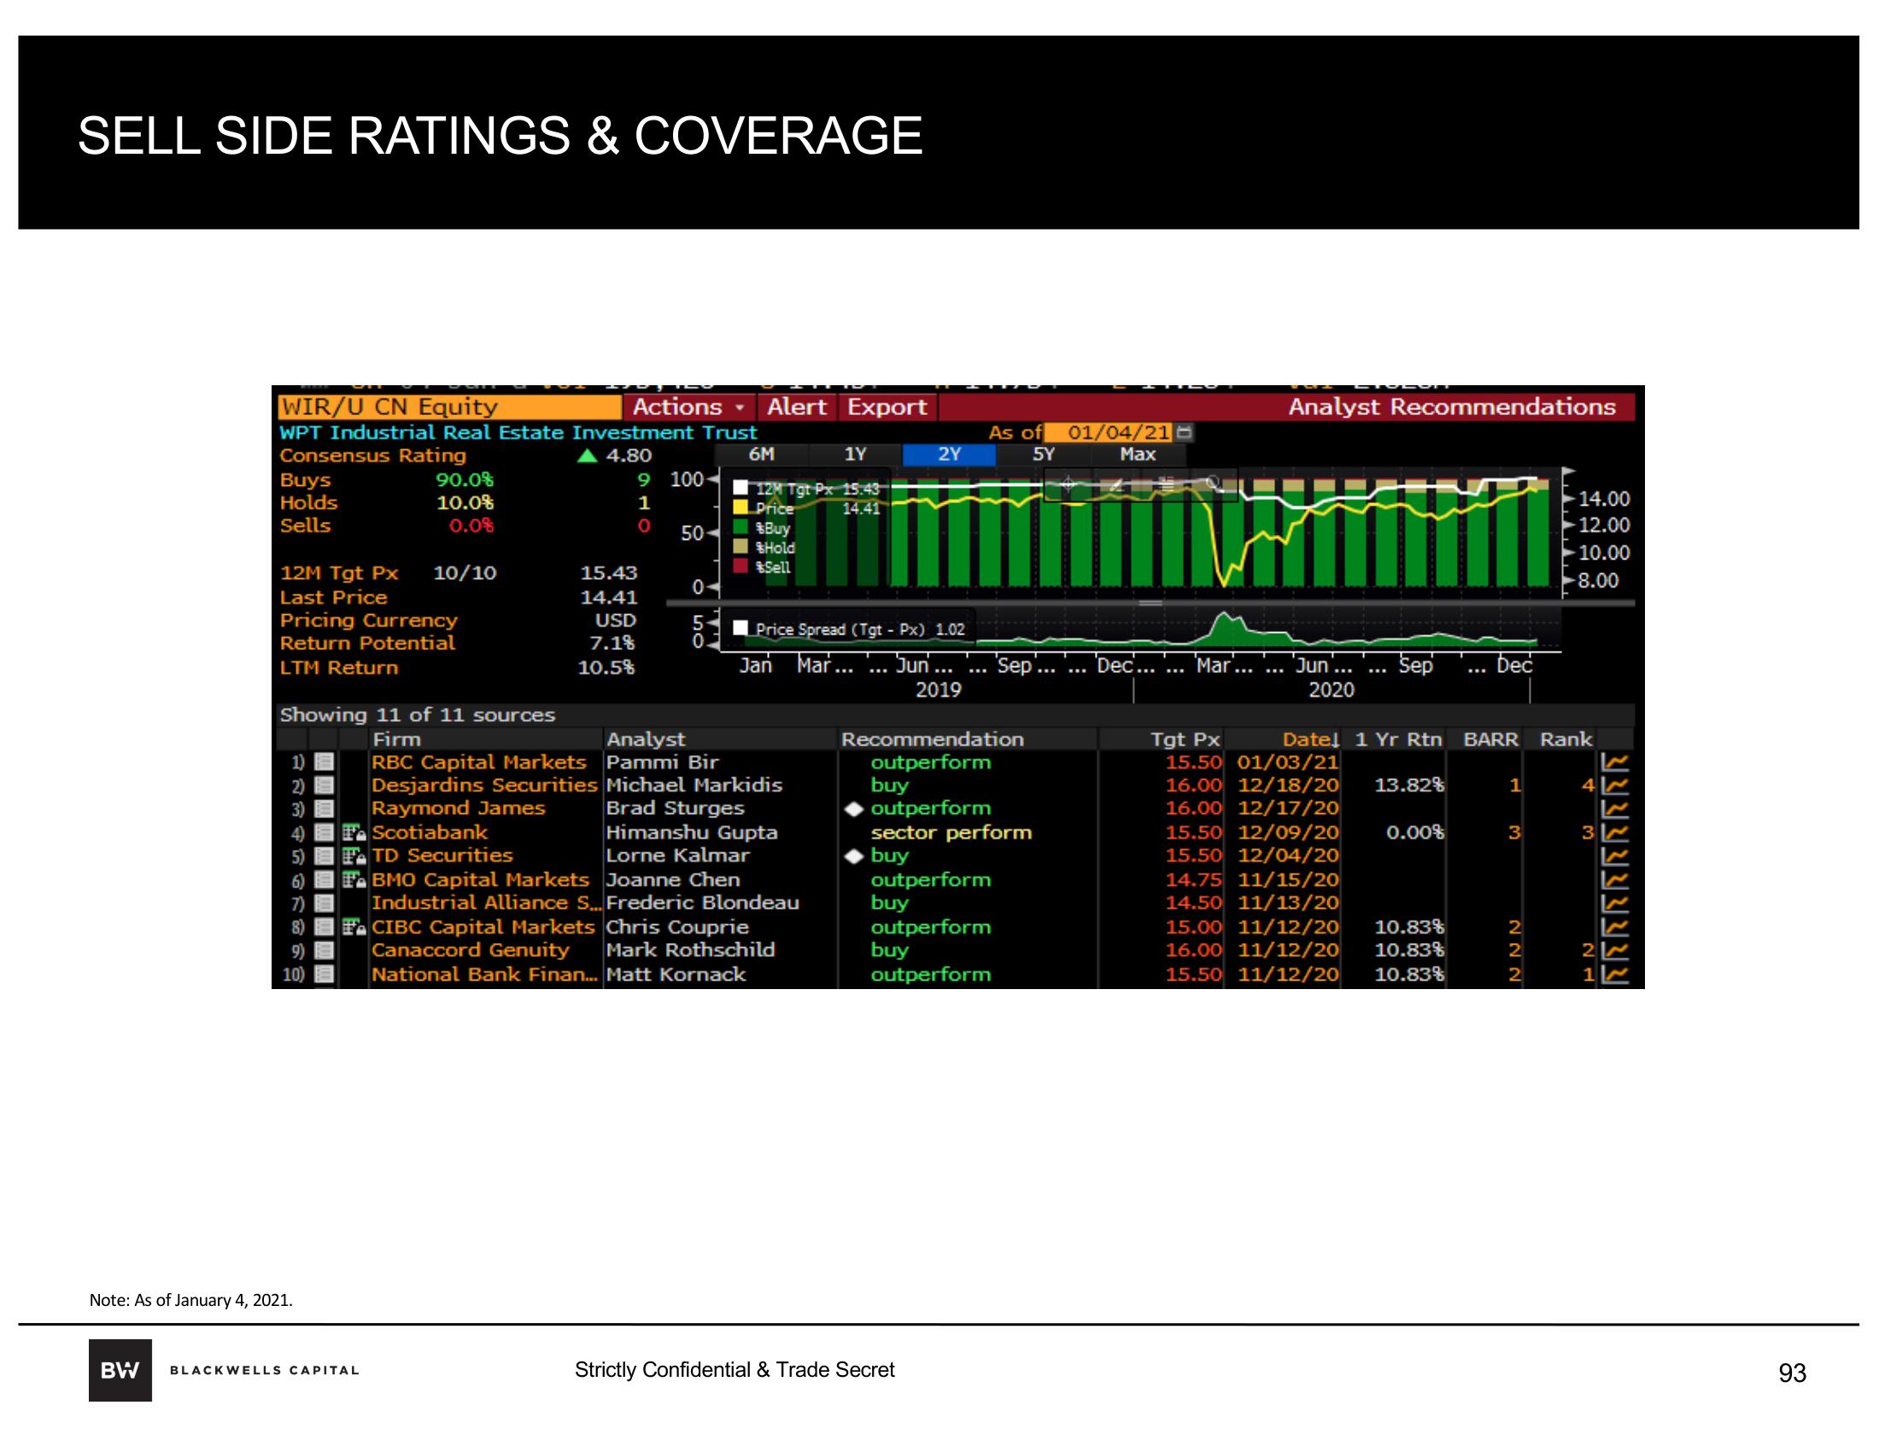Viewport: 1879px width, 1452px height.
Task: Select the annotate pencil tool on the chart toolbar
Action: (x=1116, y=485)
